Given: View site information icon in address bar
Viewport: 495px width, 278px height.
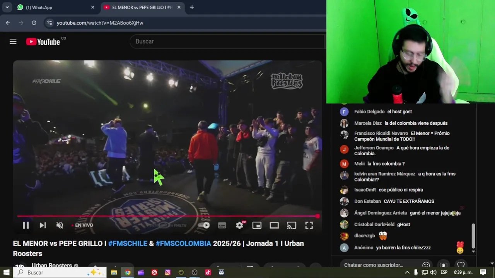Looking at the screenshot, I should point(49,23).
